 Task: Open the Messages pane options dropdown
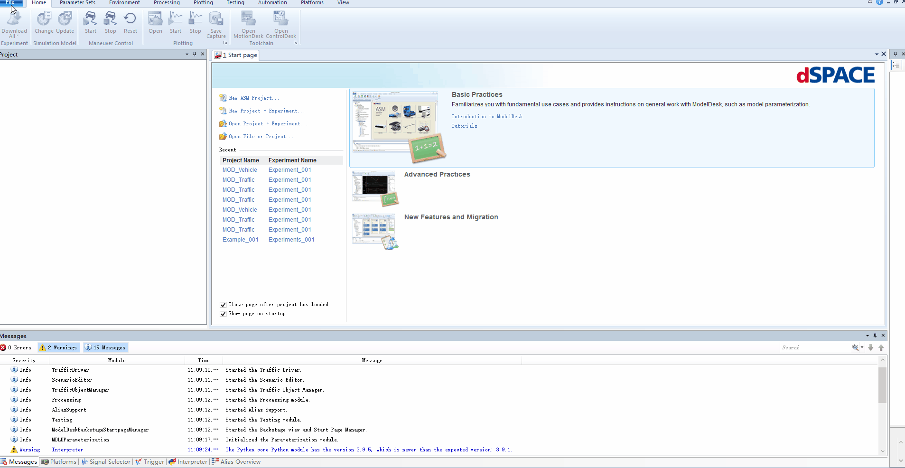pyautogui.click(x=868, y=336)
